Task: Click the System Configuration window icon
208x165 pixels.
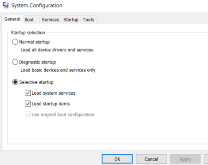Action: [6, 5]
